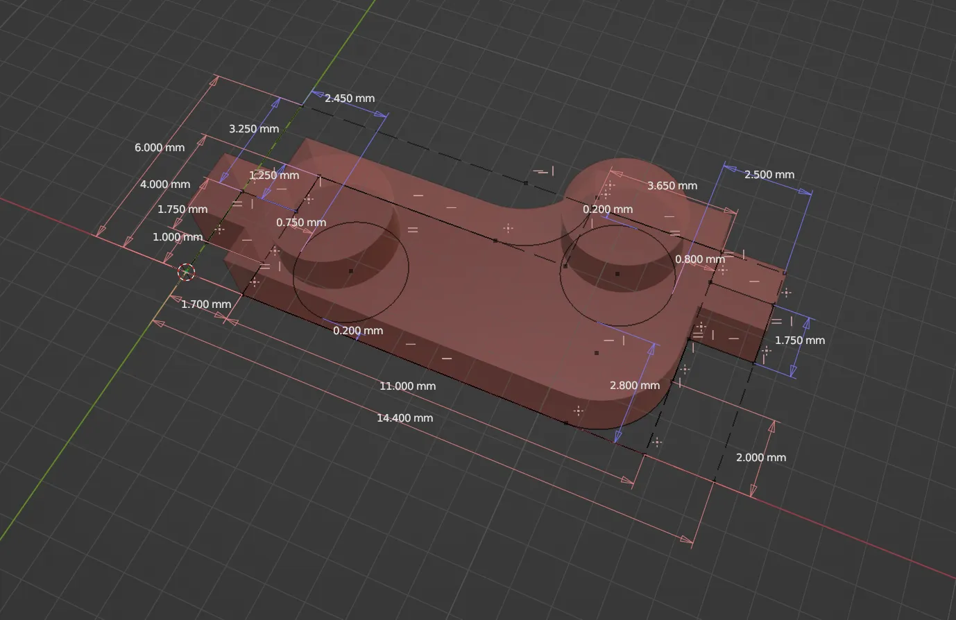Select the 2.450 mm dimension label

[350, 98]
